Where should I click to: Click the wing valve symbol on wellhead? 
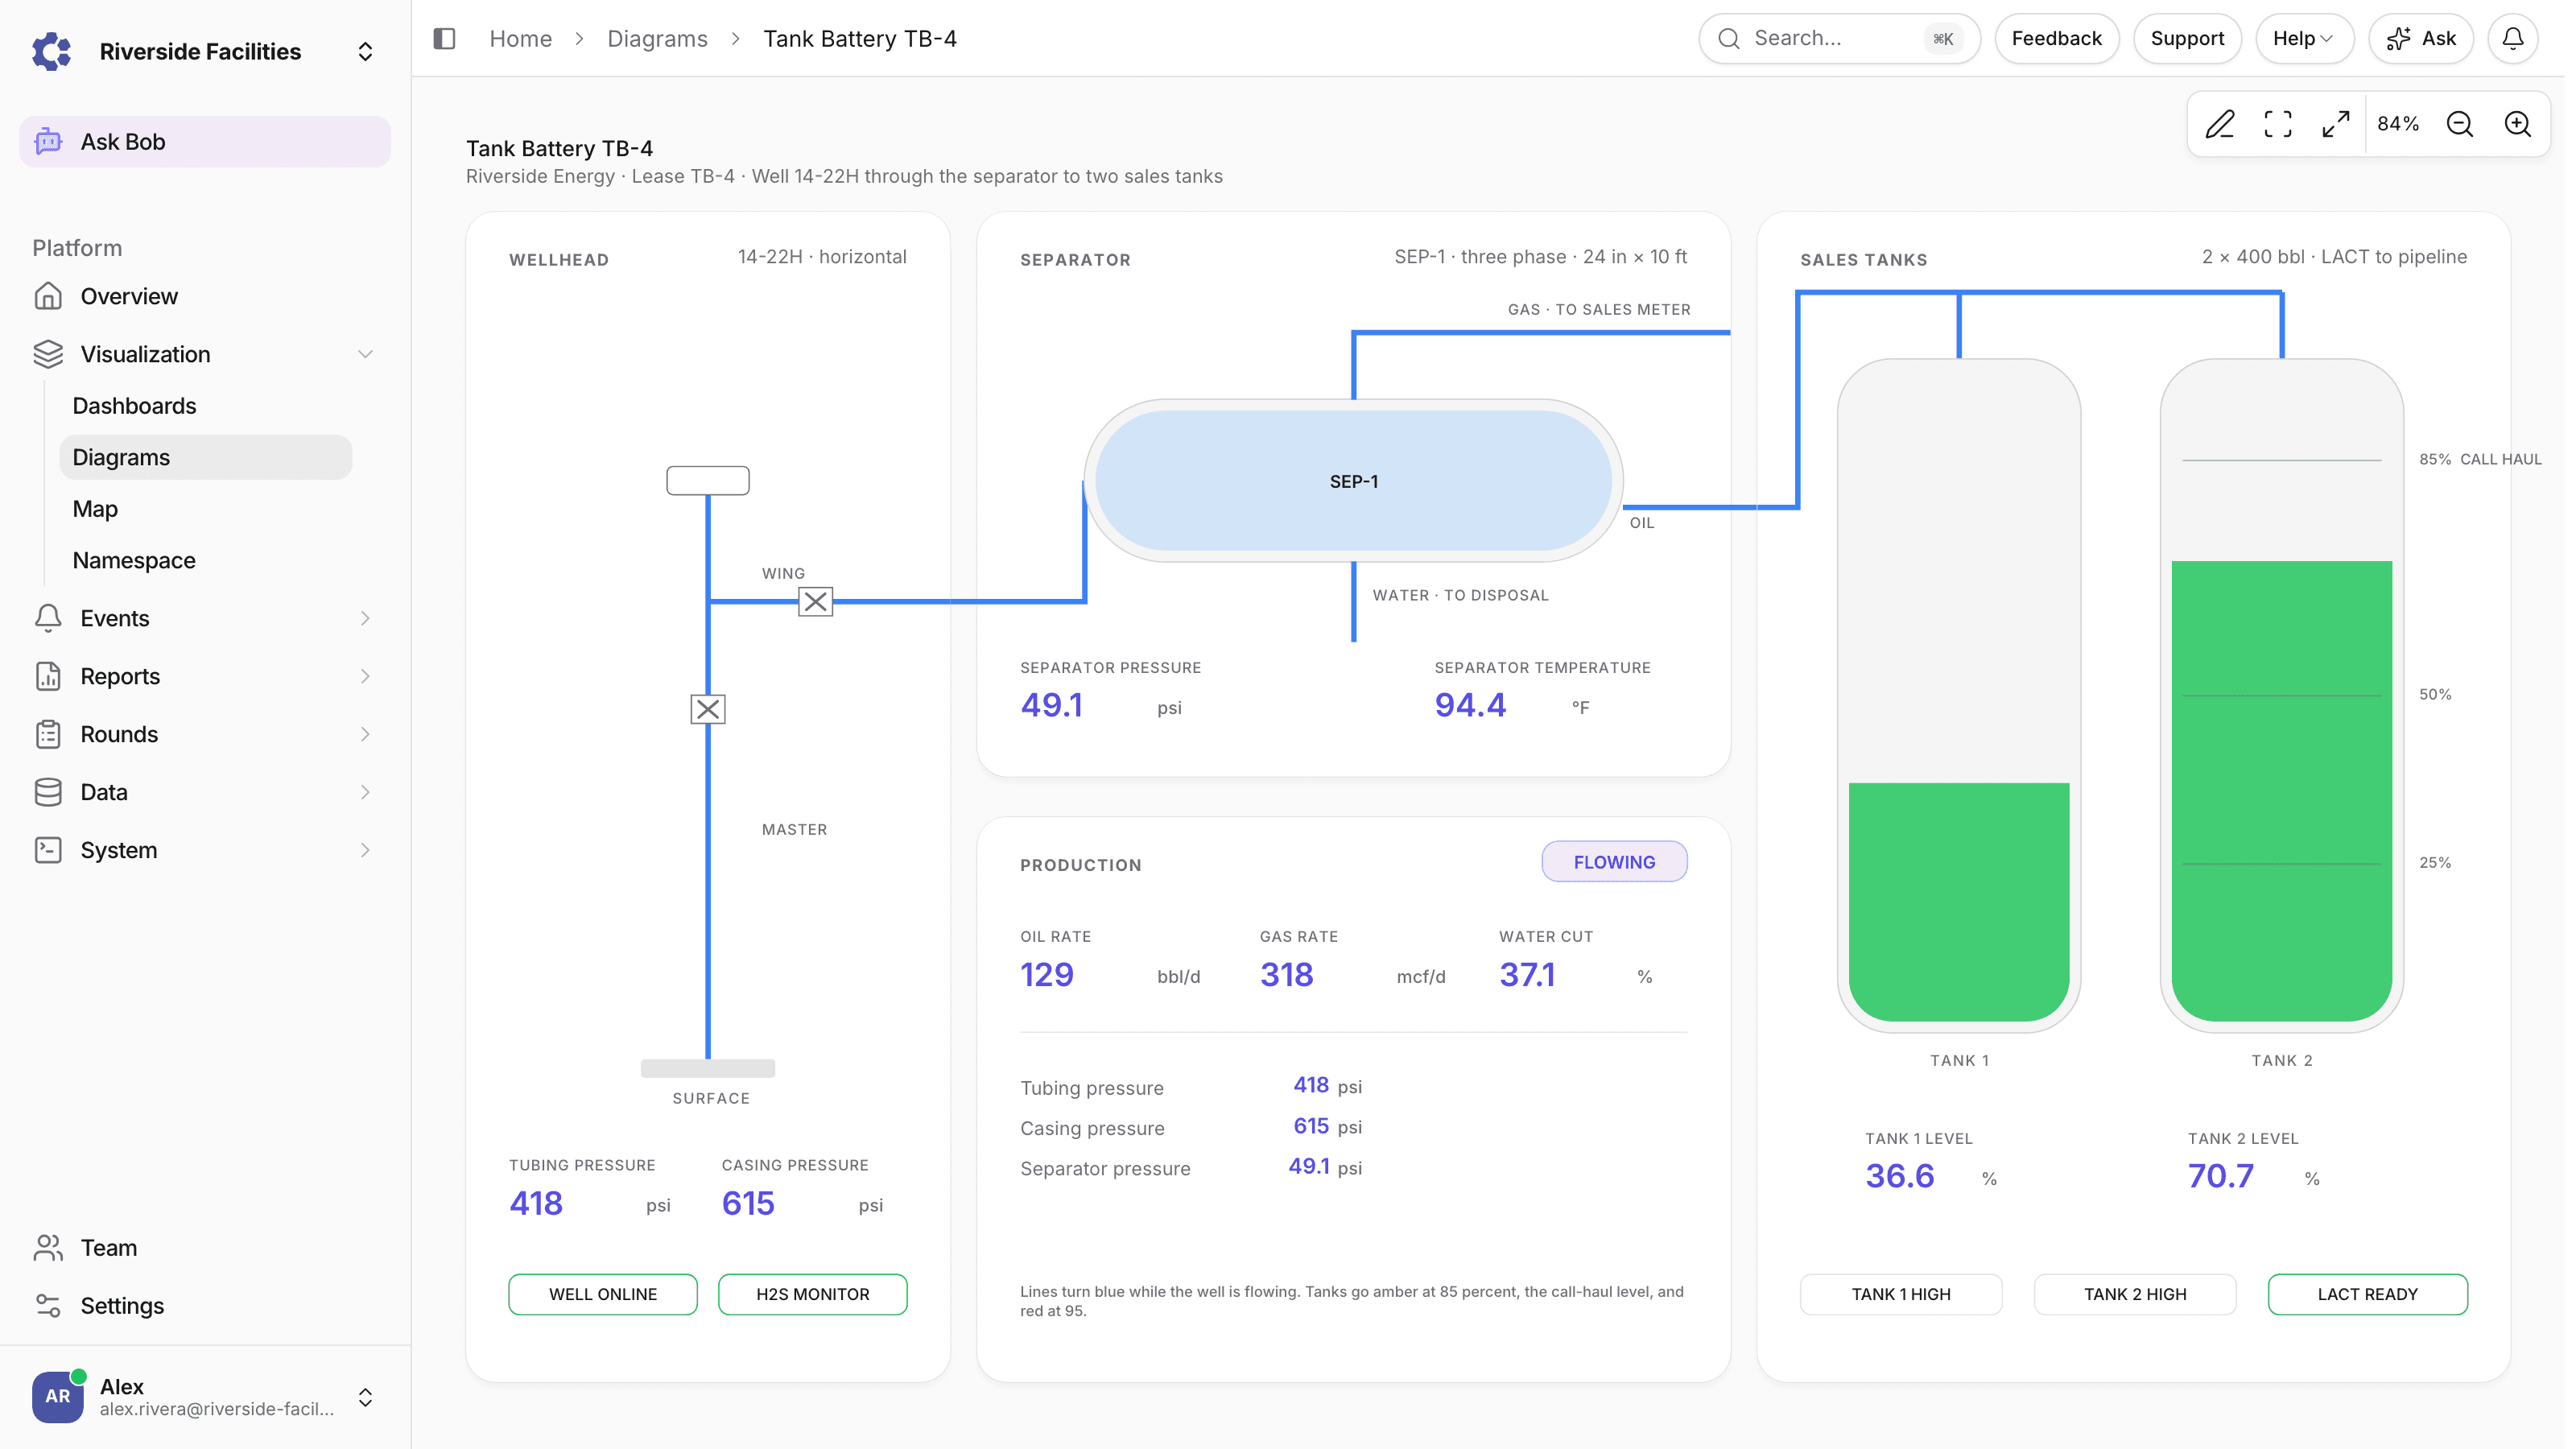[x=816, y=602]
